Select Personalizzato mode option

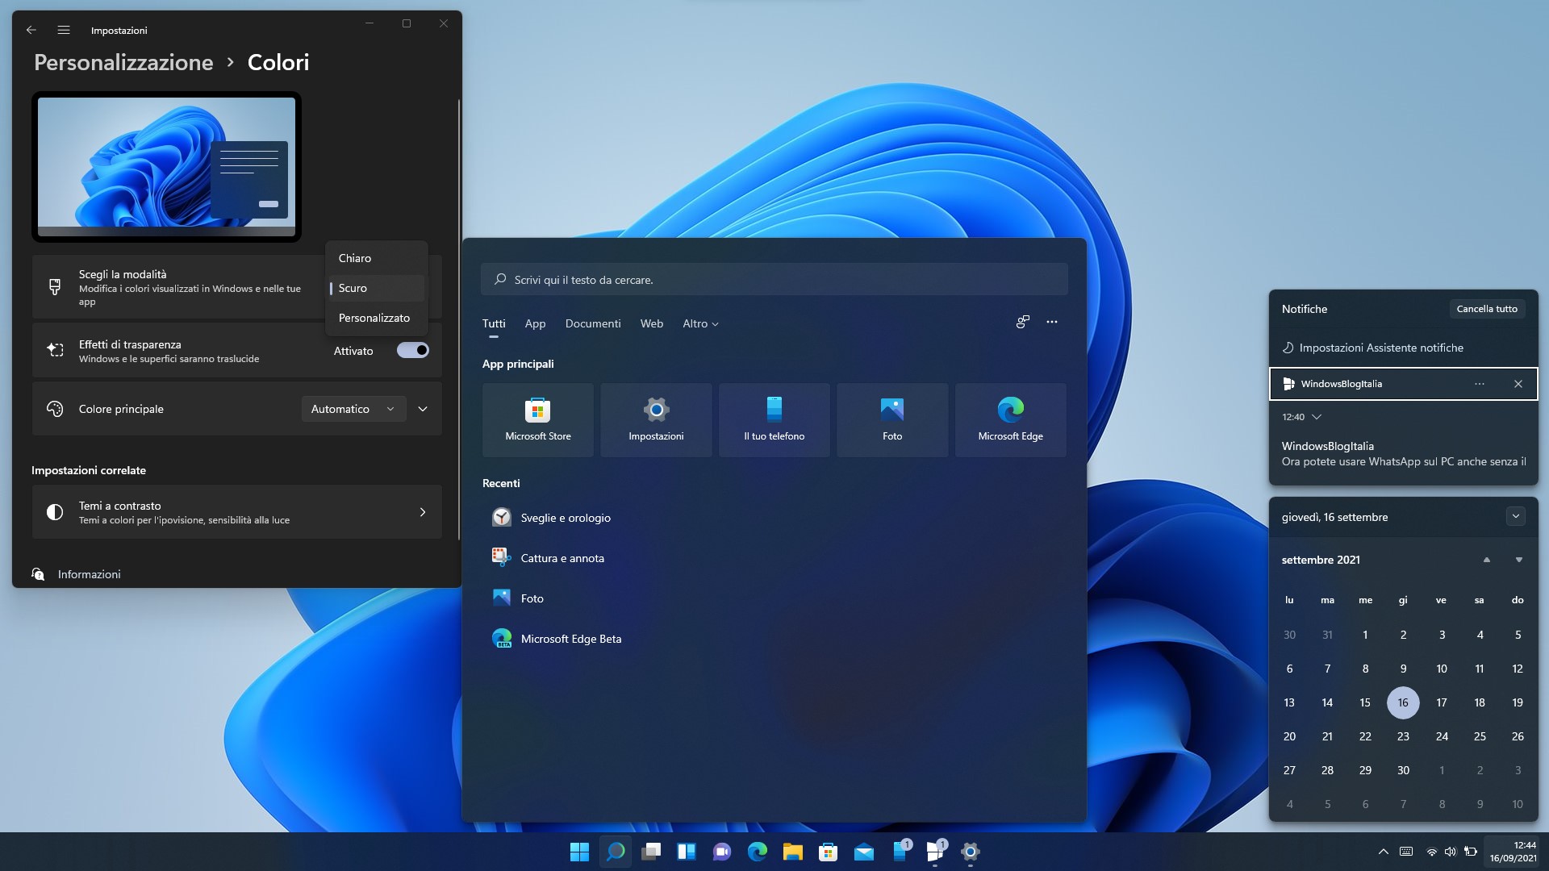pyautogui.click(x=377, y=318)
